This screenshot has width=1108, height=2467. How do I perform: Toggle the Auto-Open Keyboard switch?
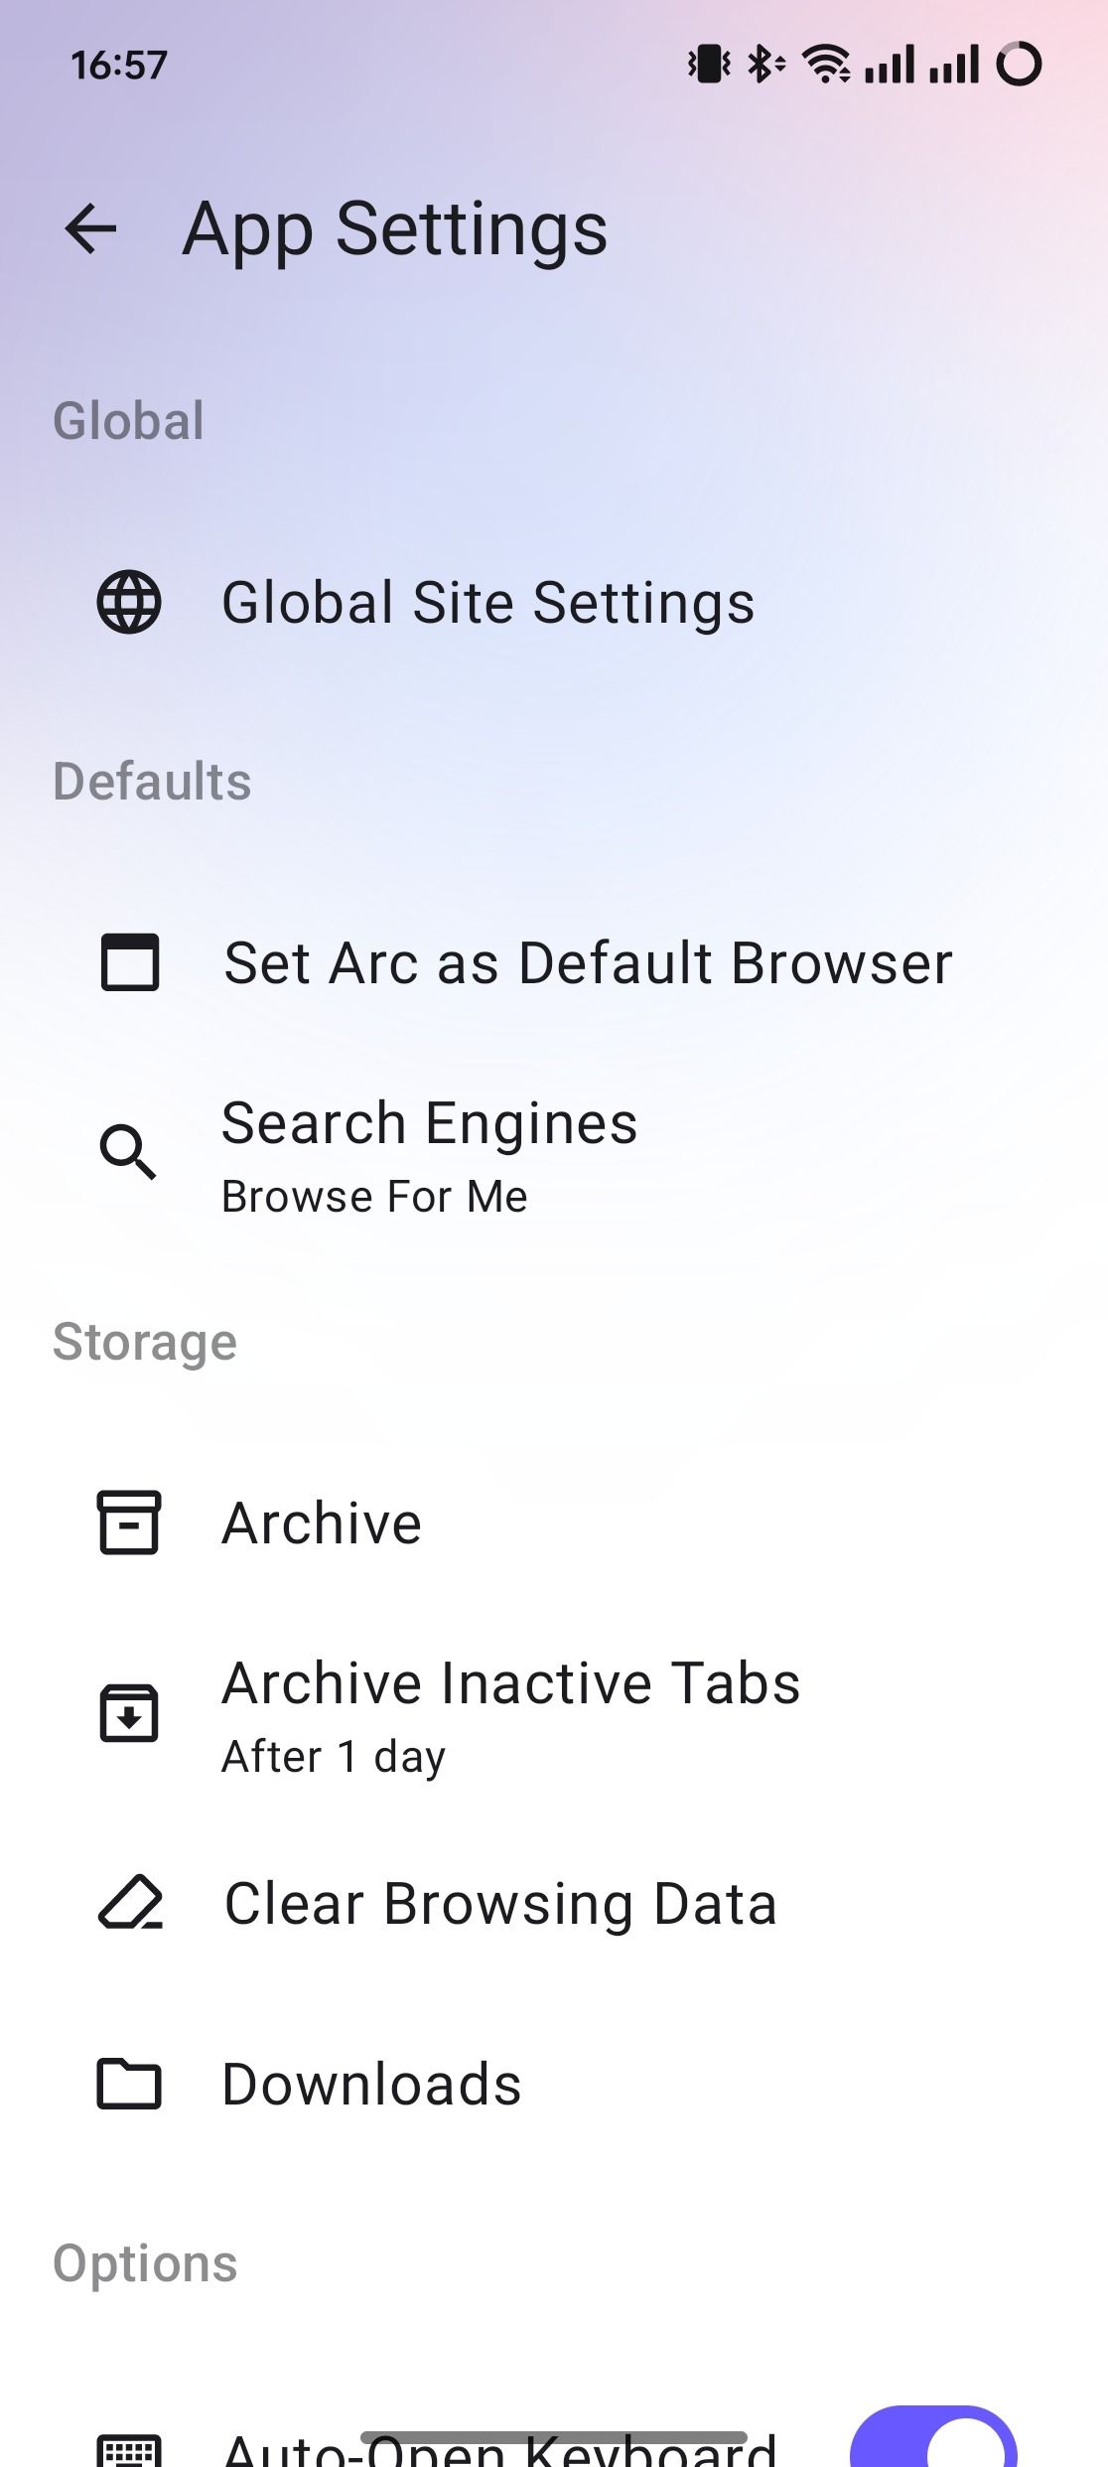click(933, 2441)
